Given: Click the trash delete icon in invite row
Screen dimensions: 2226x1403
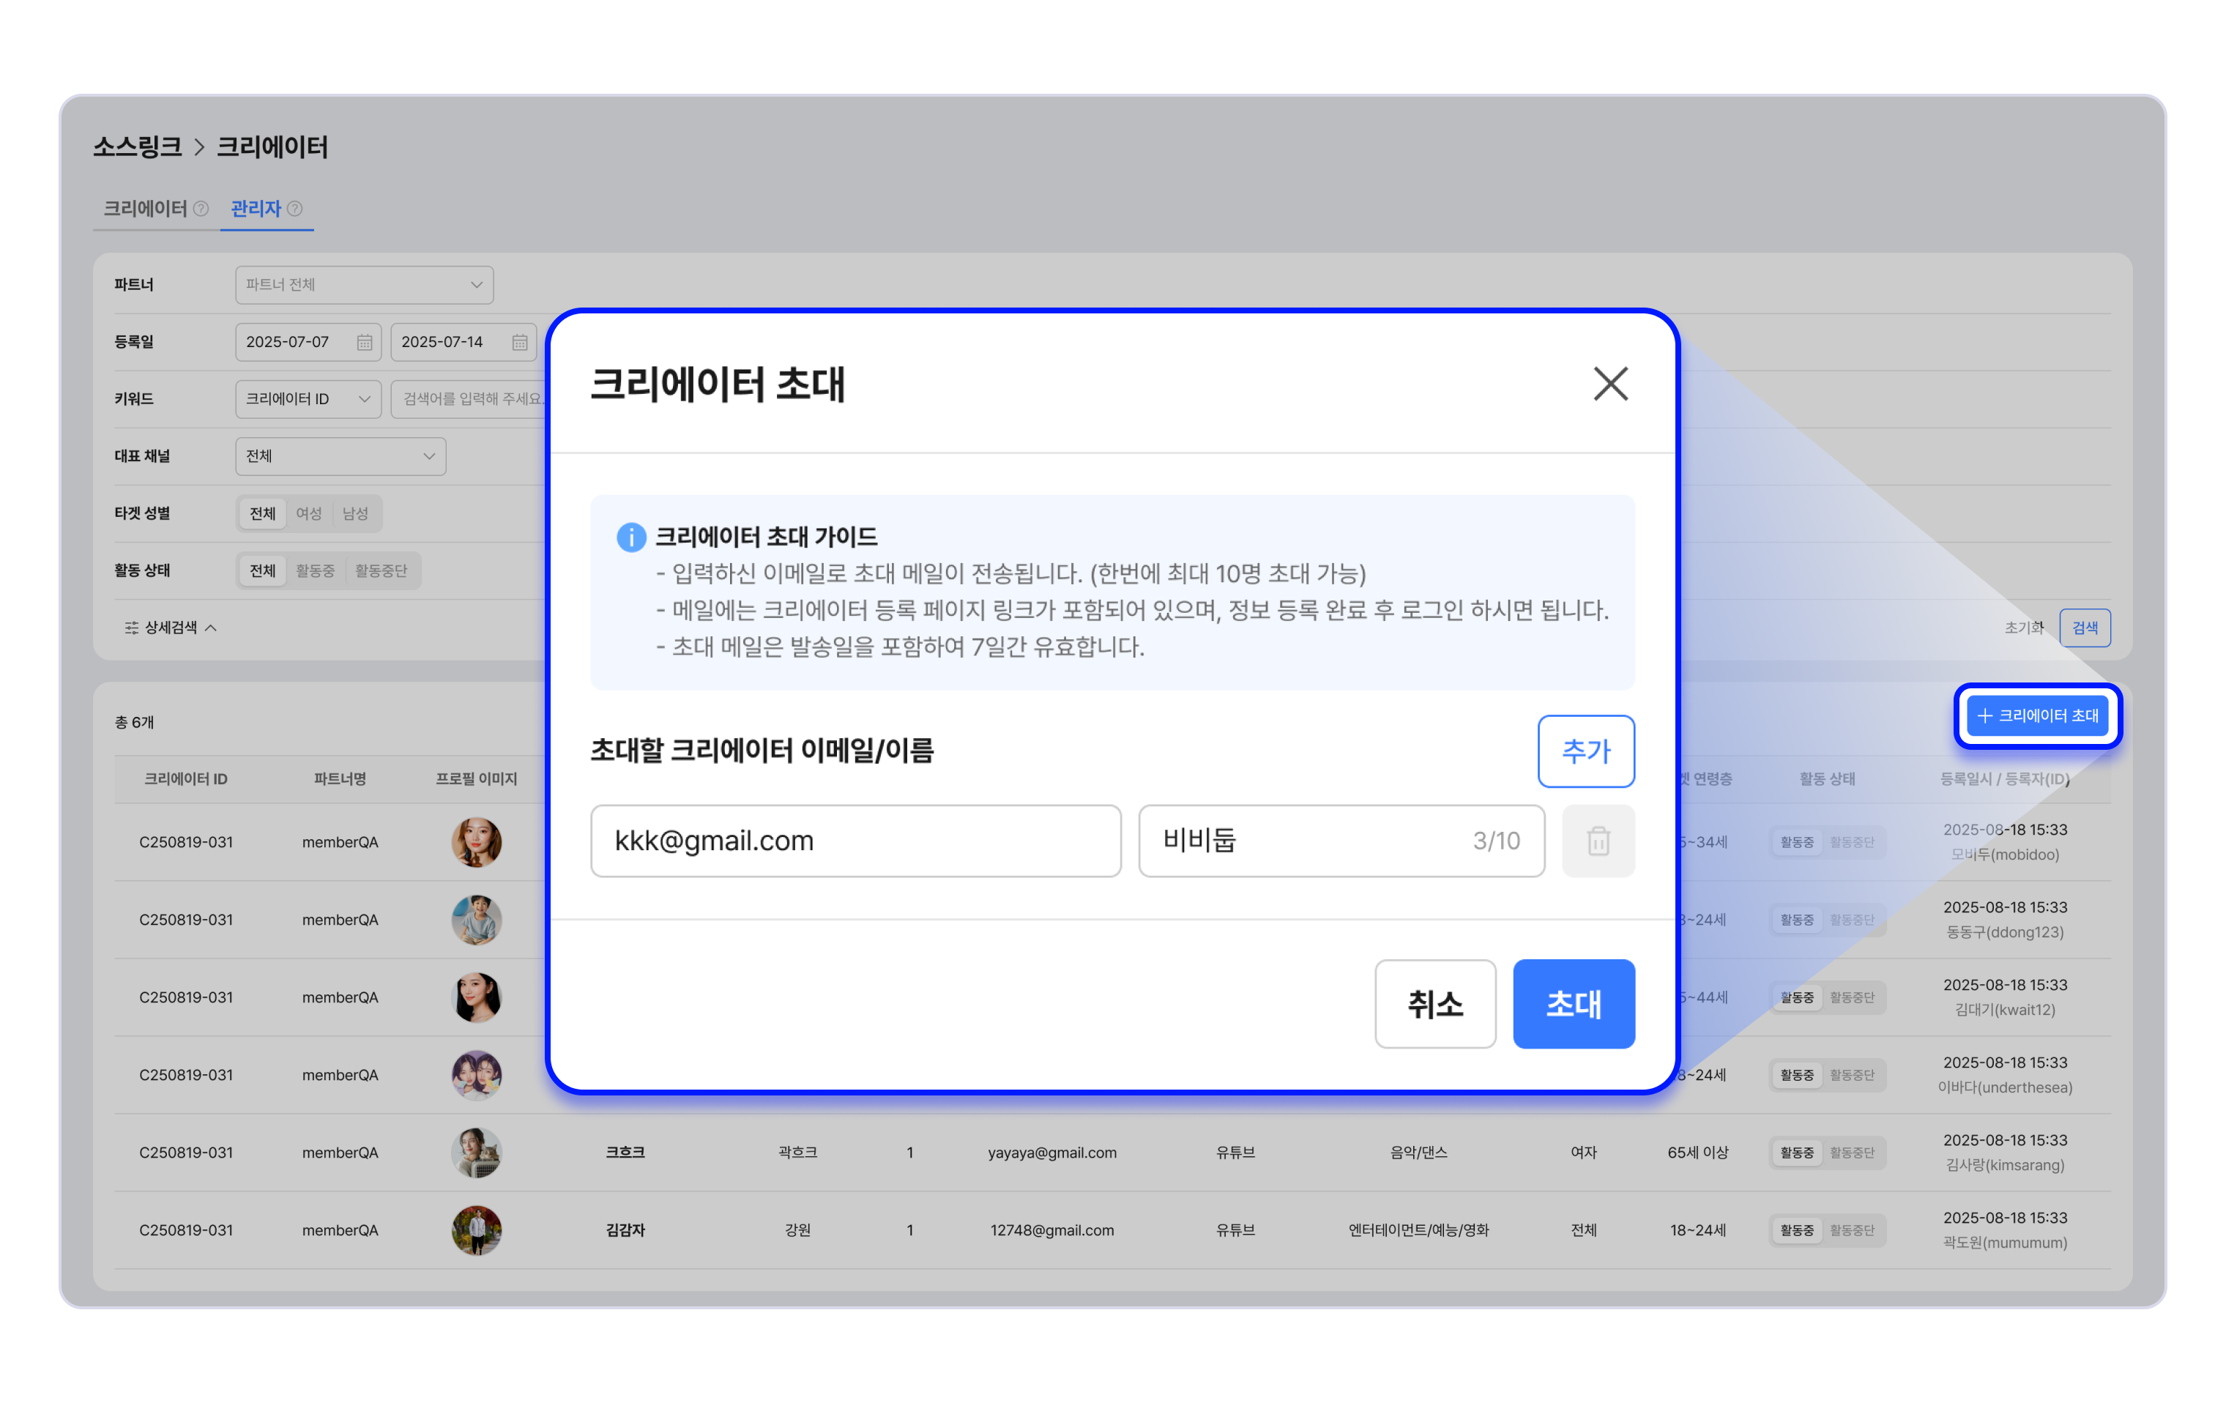Looking at the screenshot, I should point(1598,841).
